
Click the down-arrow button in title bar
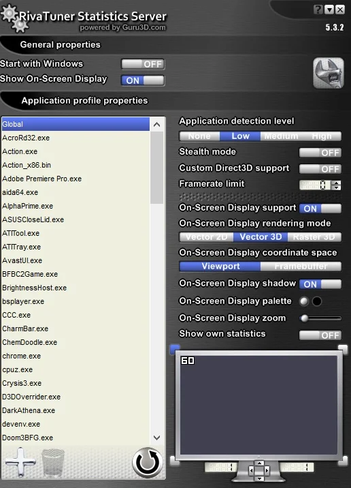coord(329,10)
